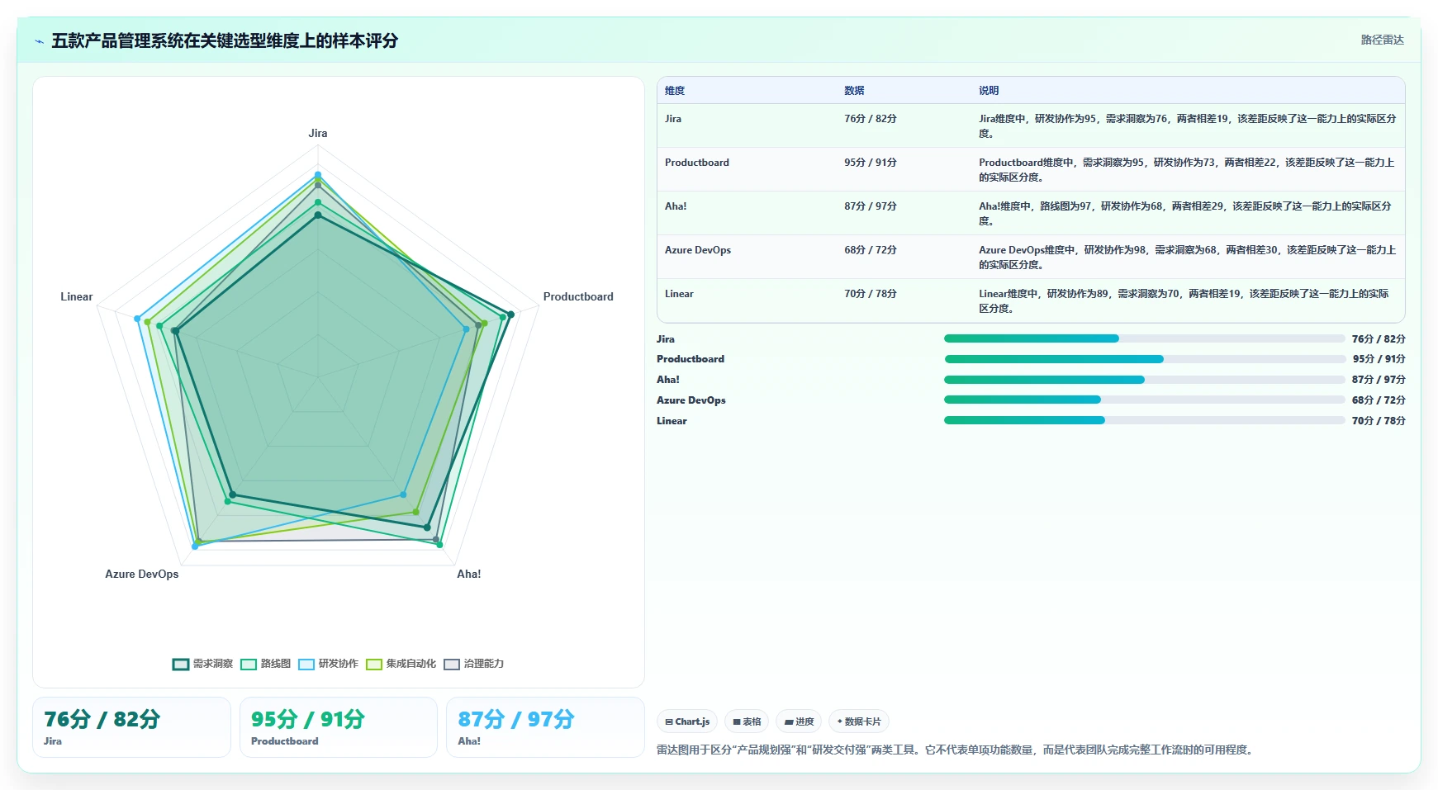Click the 表格 tag chip

pyautogui.click(x=747, y=721)
